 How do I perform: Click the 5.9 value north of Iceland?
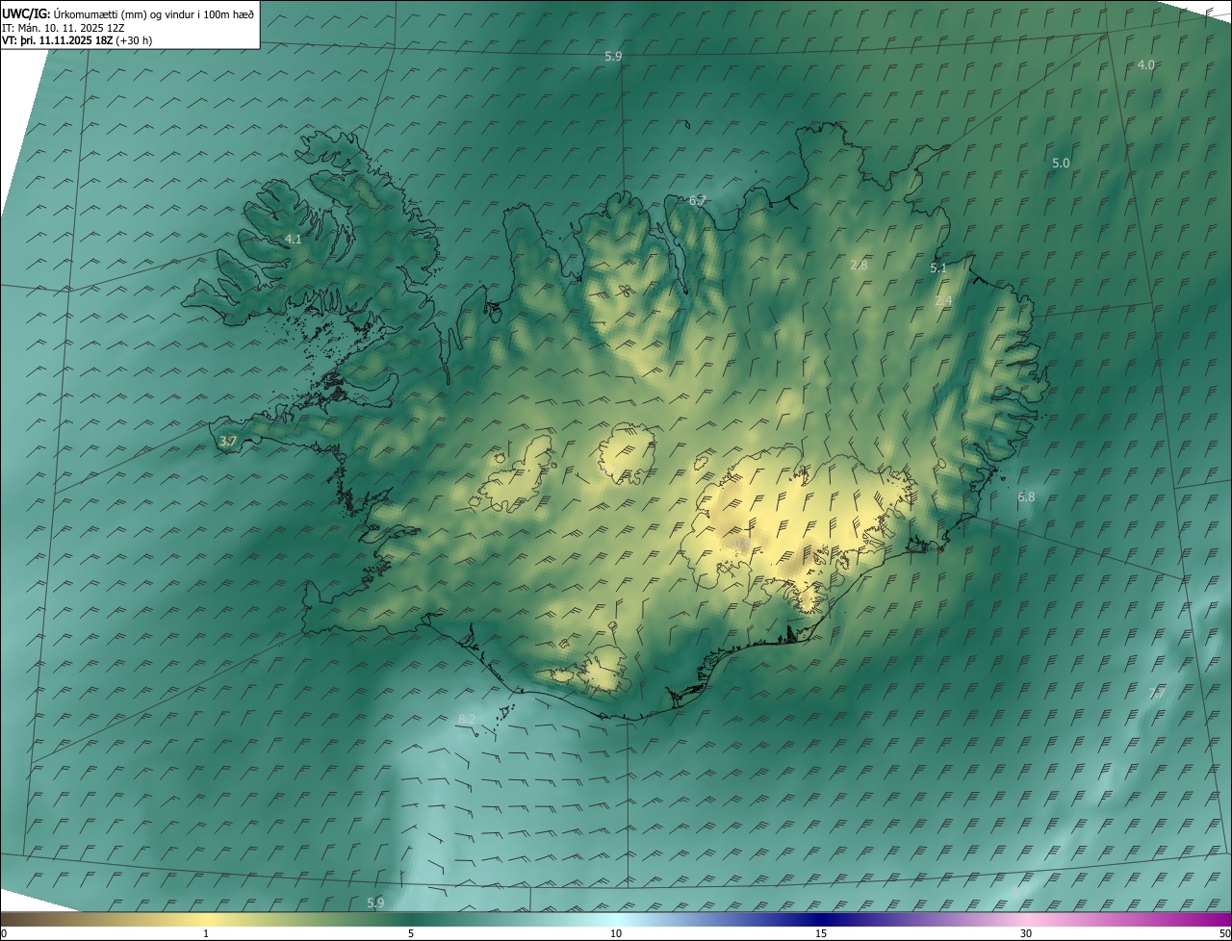click(x=613, y=57)
